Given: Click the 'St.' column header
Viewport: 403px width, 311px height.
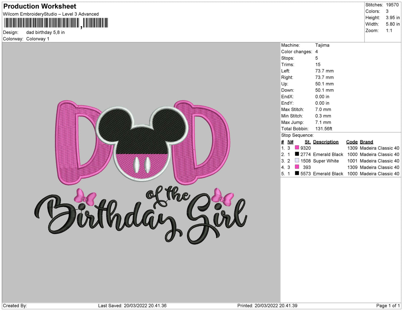Looking at the screenshot, I should [x=308, y=142].
